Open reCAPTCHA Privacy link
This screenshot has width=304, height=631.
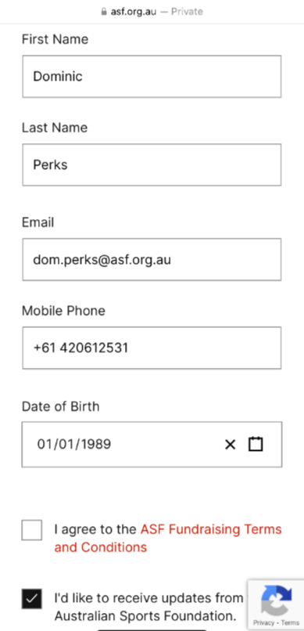[x=263, y=622]
